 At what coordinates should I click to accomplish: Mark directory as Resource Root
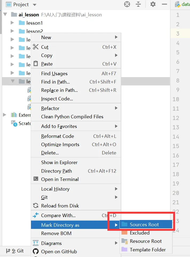tap(146, 241)
